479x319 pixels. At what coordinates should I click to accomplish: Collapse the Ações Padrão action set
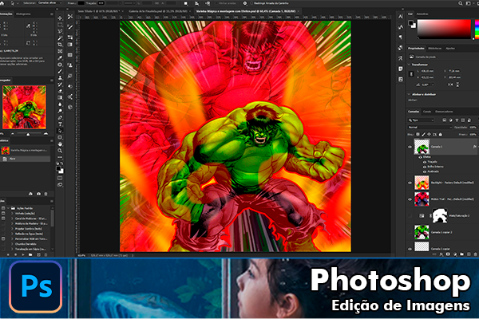(8, 208)
